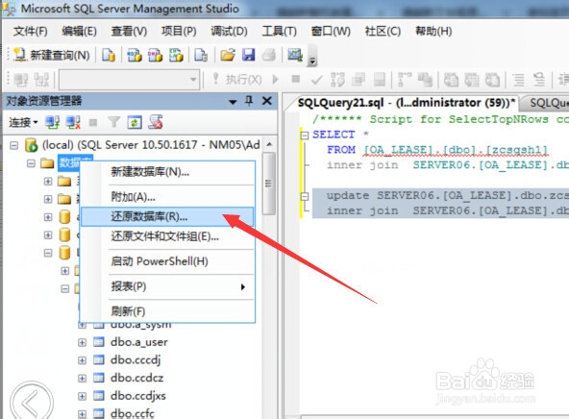
Task: Choose Refresh (刷新) in context menu
Action: pyautogui.click(x=167, y=311)
